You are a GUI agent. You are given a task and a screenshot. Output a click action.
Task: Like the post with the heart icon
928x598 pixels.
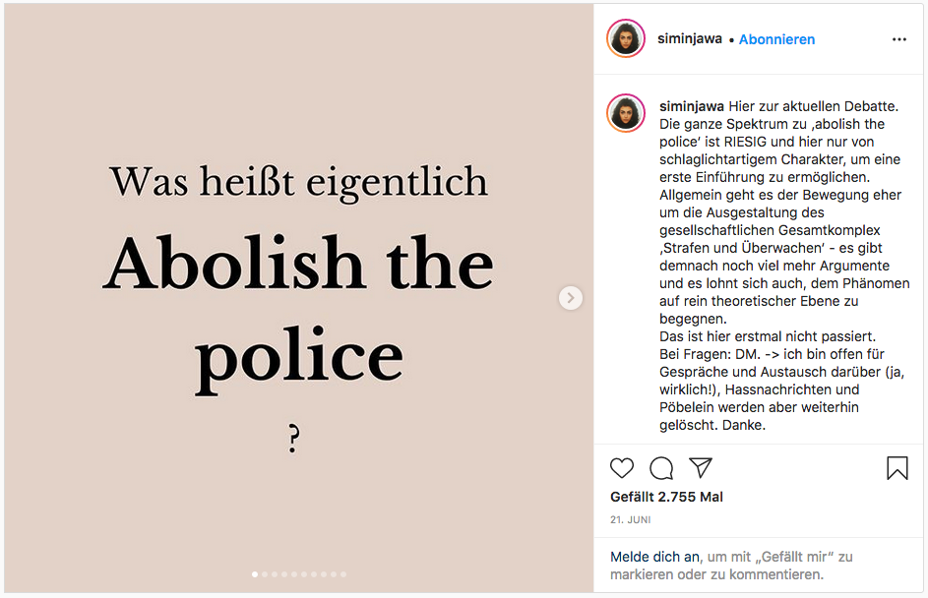[x=622, y=468]
